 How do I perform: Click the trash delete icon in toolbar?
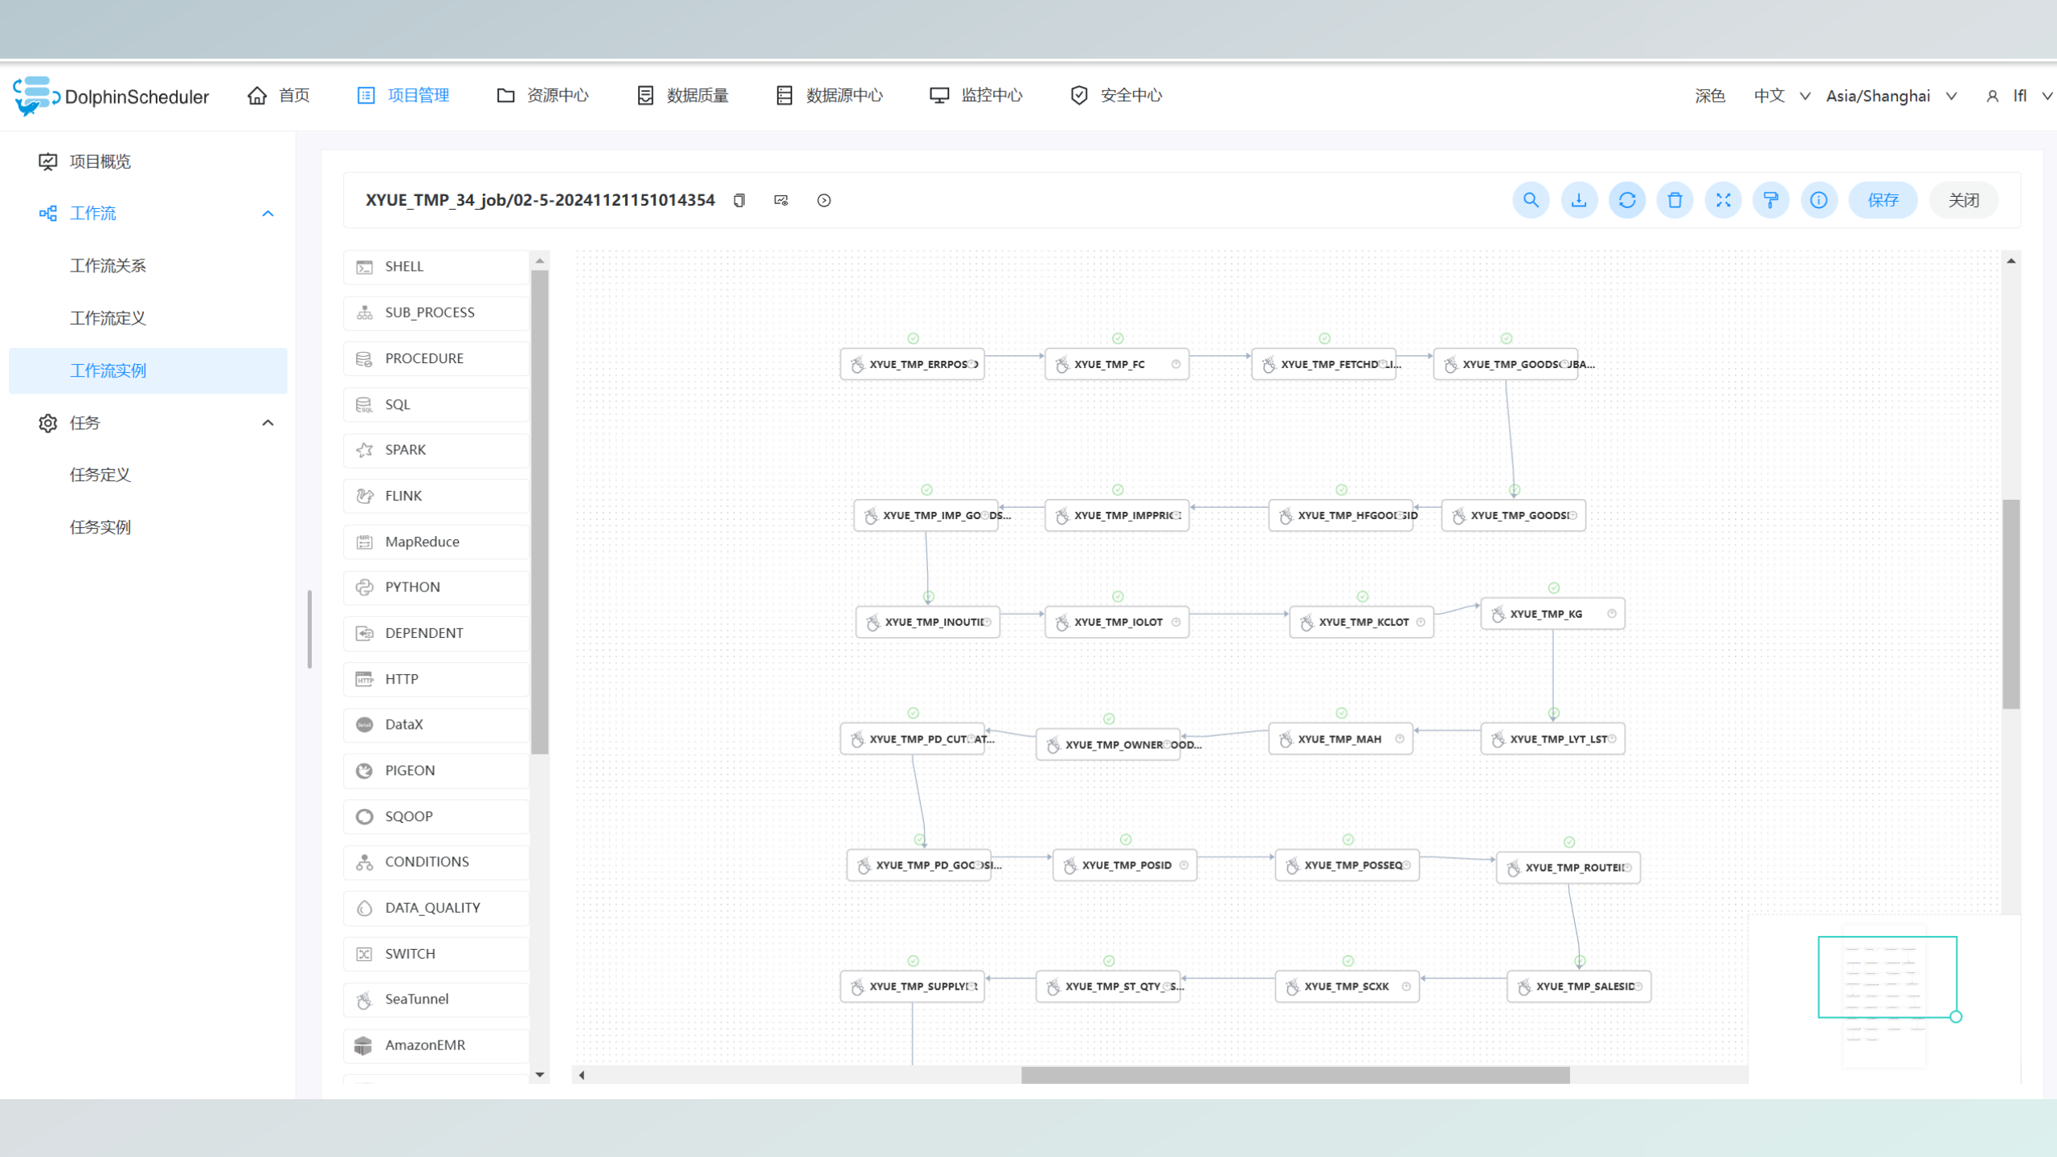pos(1675,200)
